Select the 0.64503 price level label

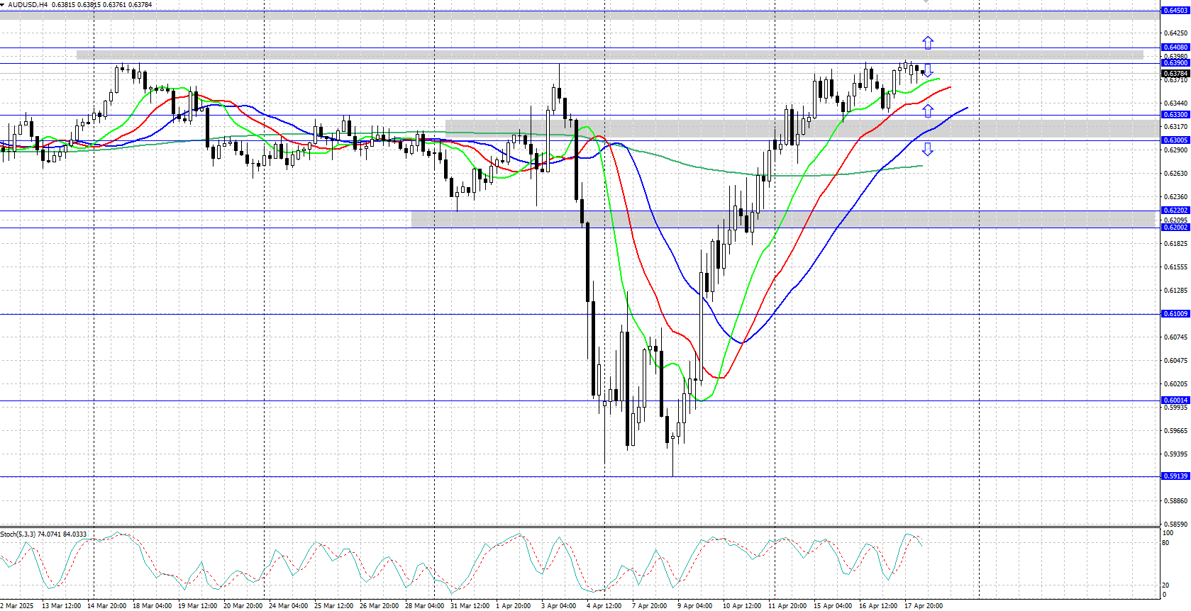pos(1175,11)
